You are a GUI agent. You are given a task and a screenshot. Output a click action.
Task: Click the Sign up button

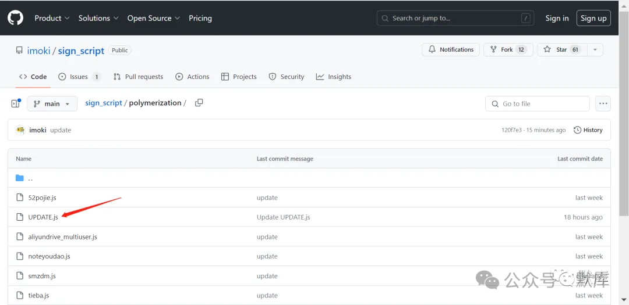click(593, 18)
